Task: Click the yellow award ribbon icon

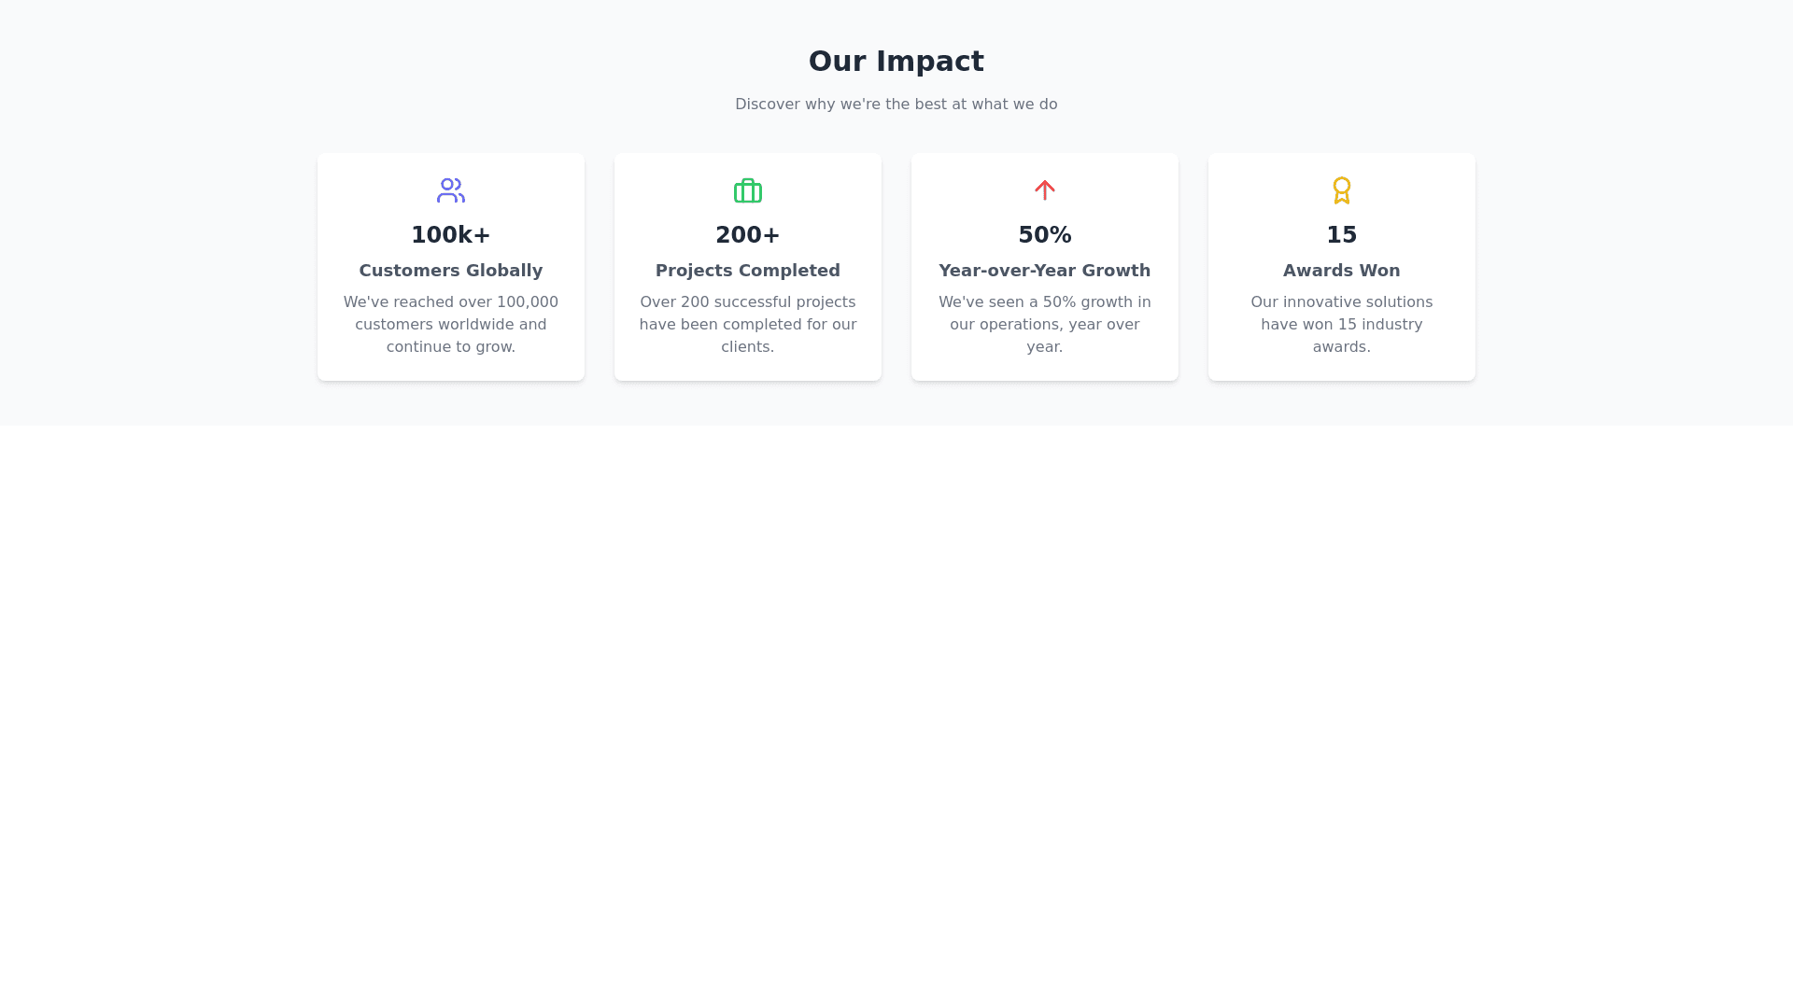Action: click(1341, 190)
